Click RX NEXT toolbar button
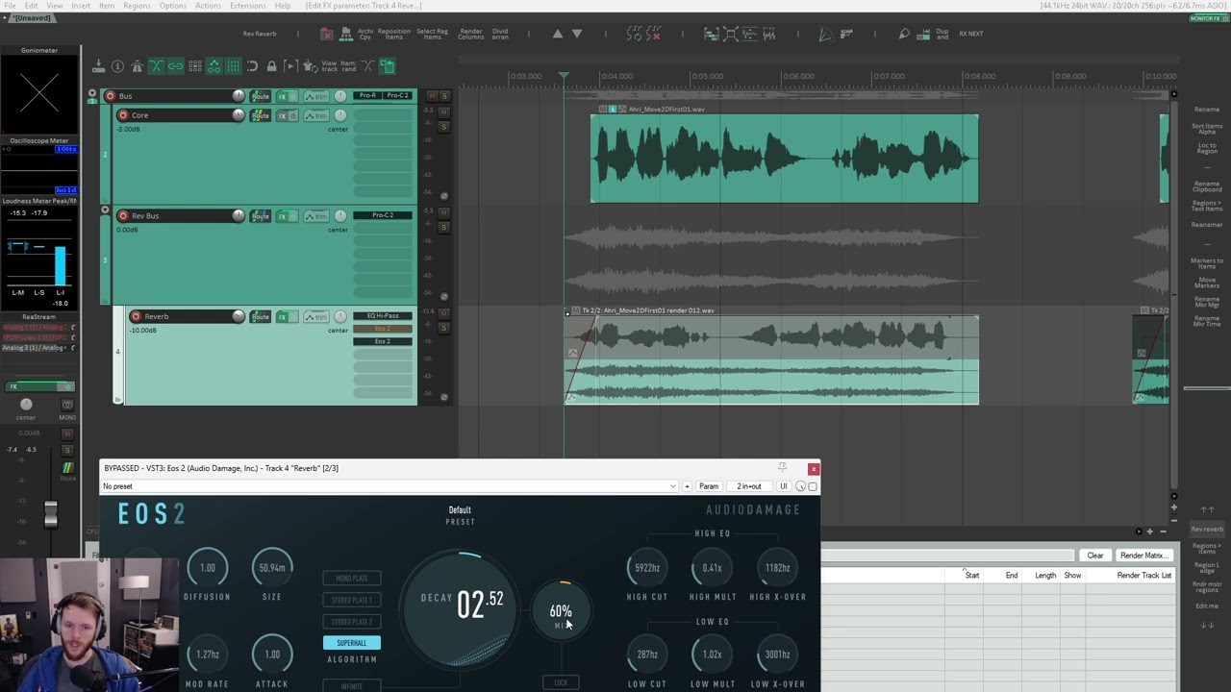 (x=971, y=34)
